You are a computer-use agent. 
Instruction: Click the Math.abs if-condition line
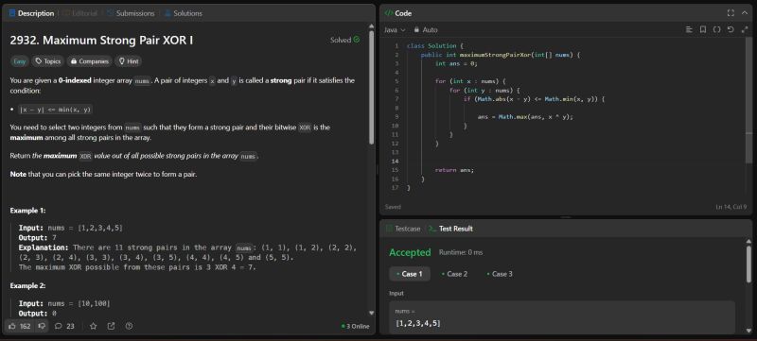pyautogui.click(x=534, y=99)
